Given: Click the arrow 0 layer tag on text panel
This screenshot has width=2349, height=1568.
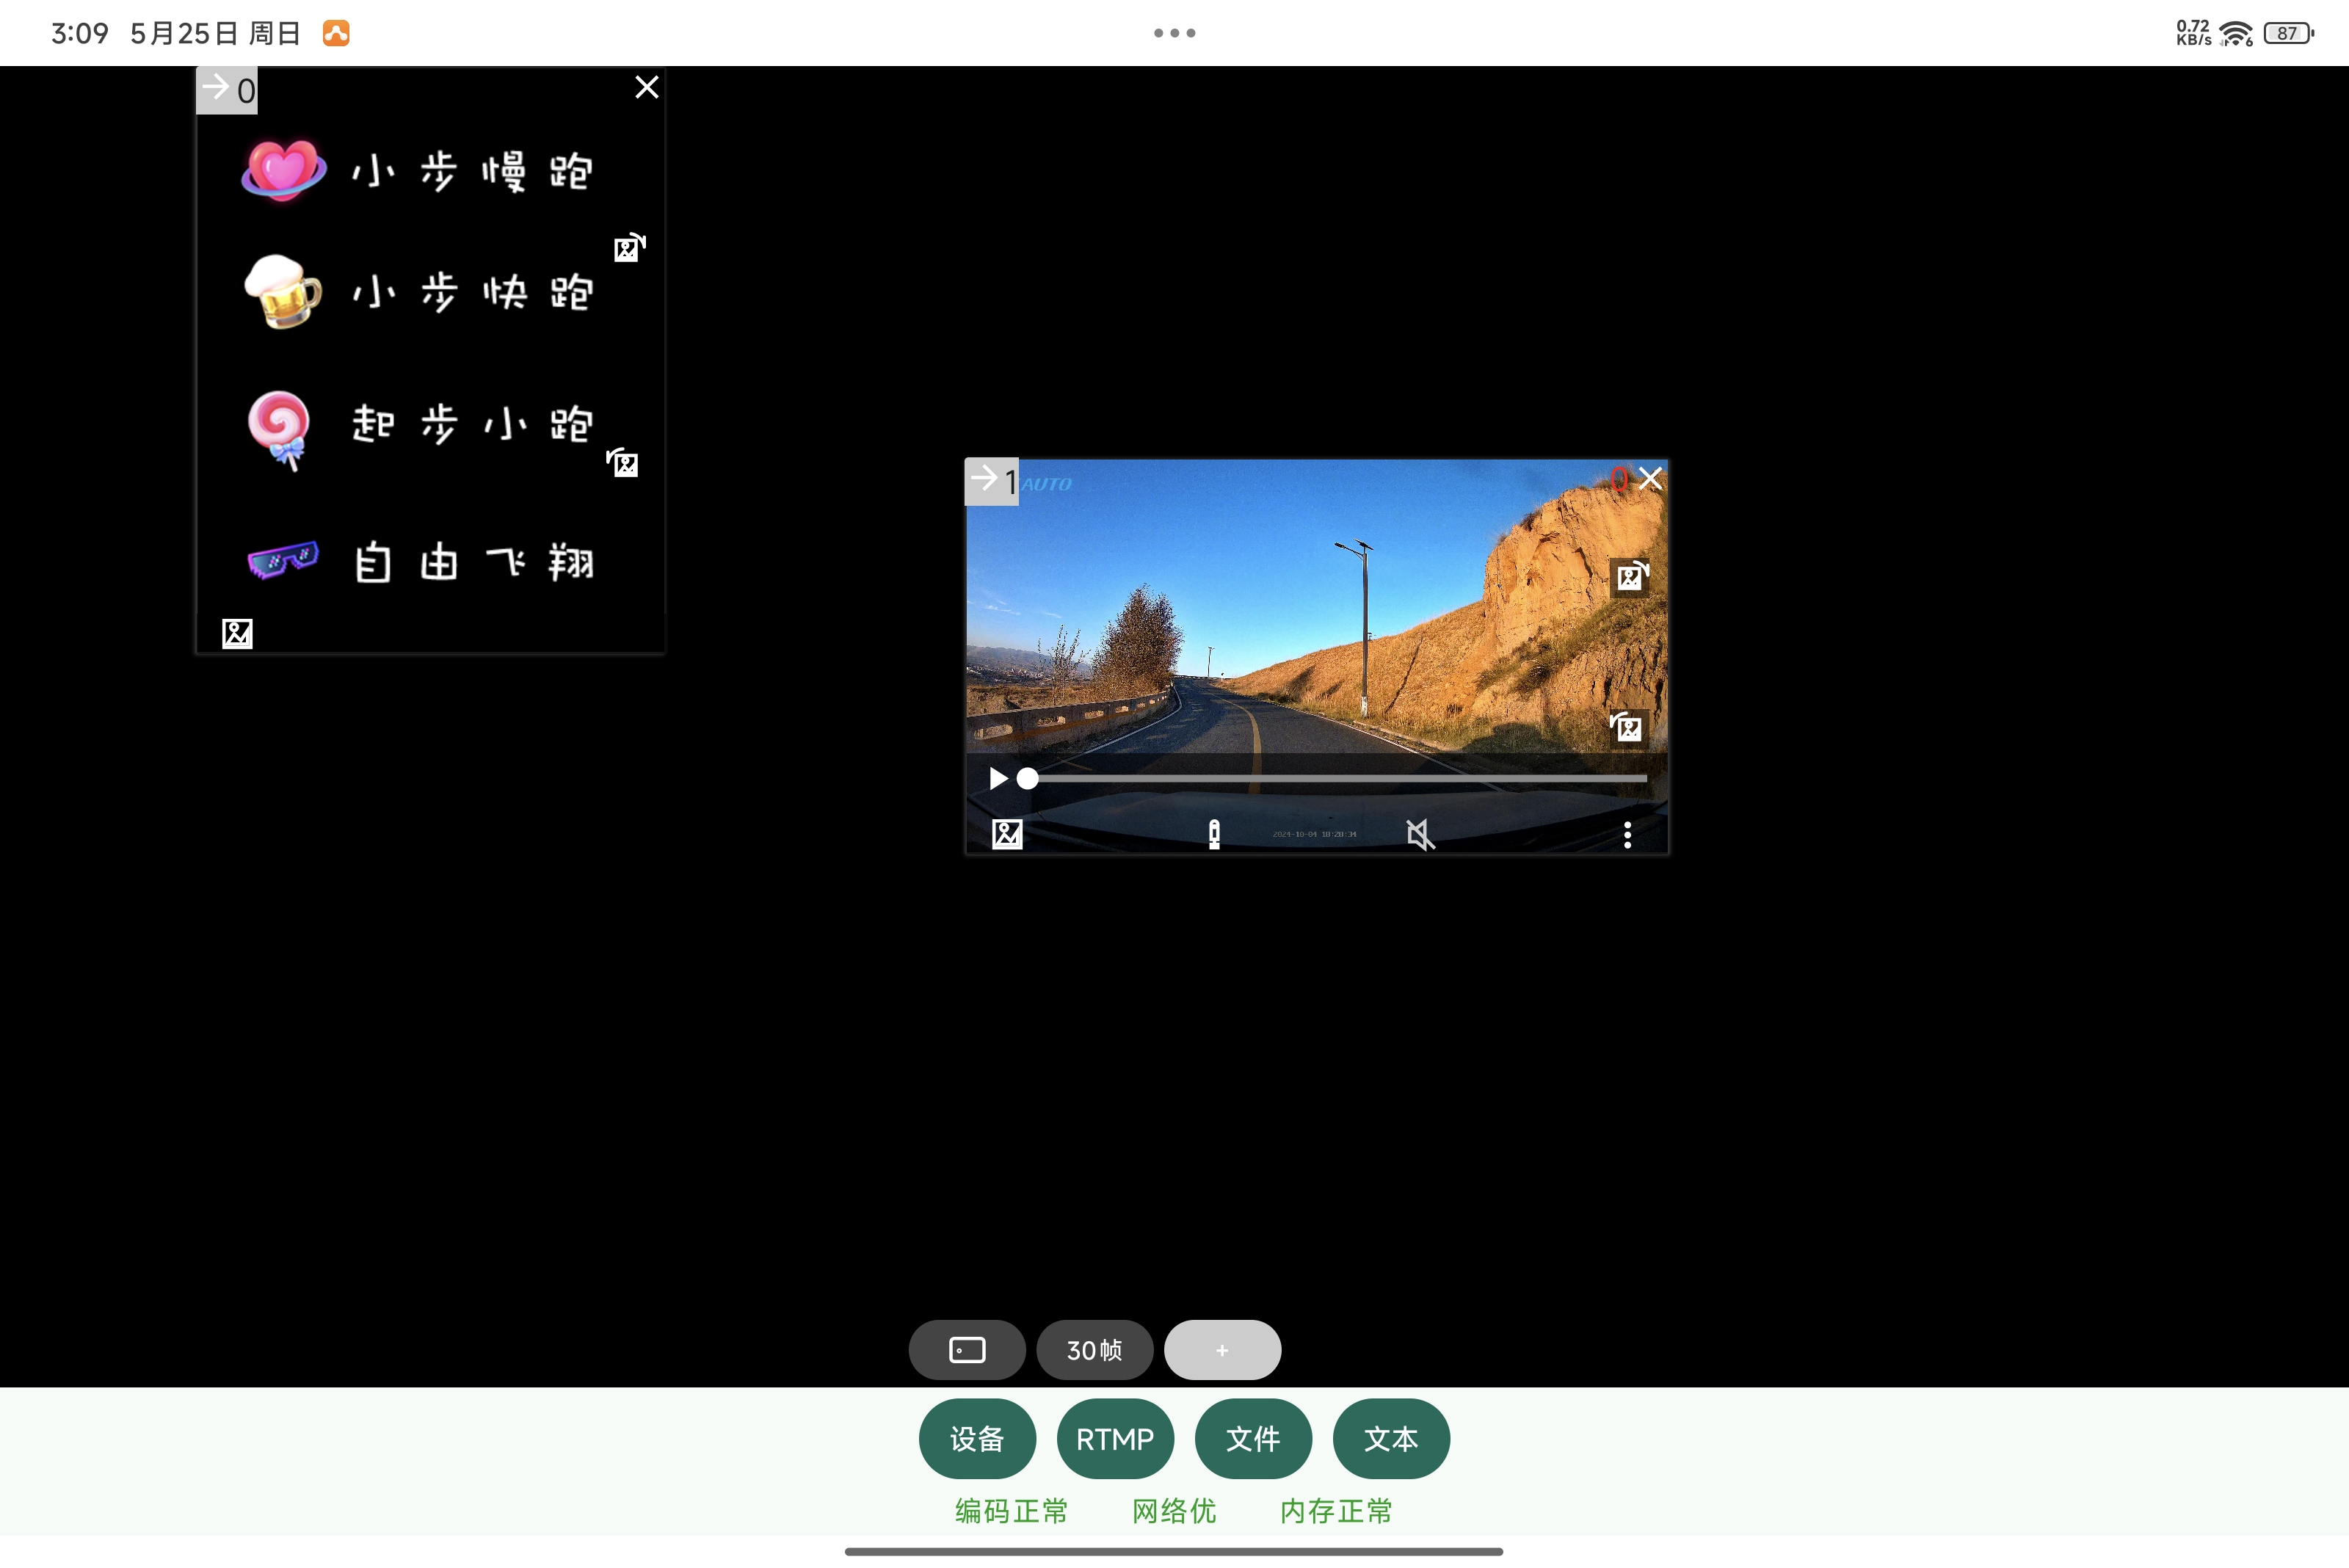Looking at the screenshot, I should (x=227, y=90).
